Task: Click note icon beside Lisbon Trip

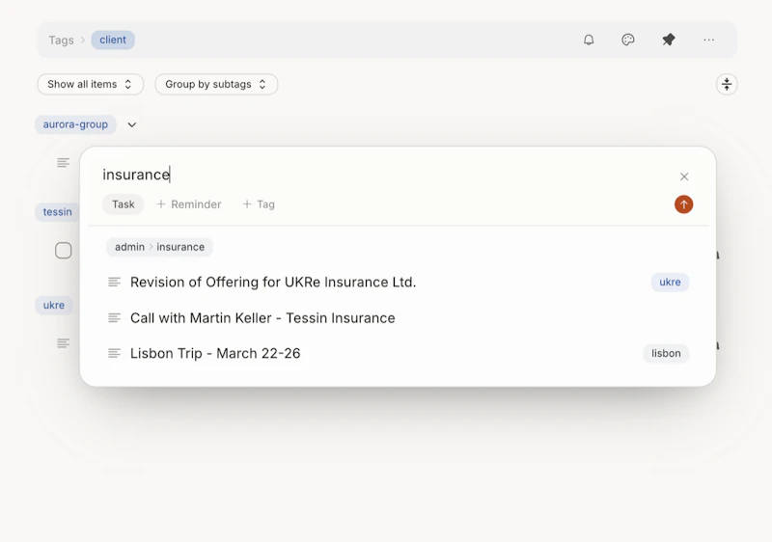Action: coord(114,353)
